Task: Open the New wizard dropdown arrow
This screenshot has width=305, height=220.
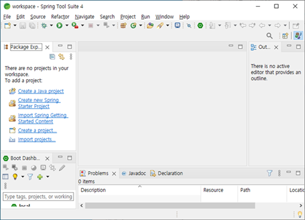Action: pyautogui.click(x=15, y=26)
